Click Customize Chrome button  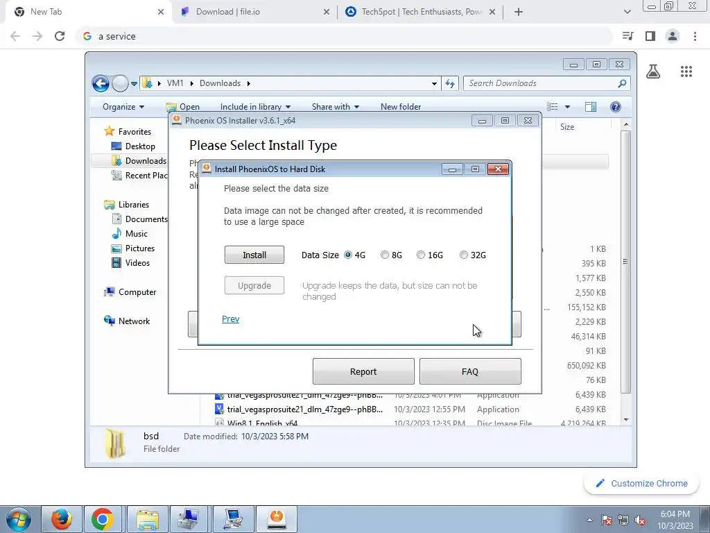[643, 484]
